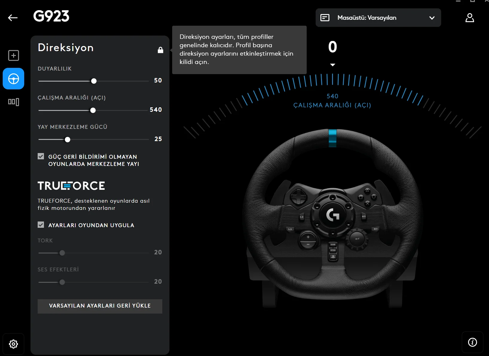Adjust the DUYARLILIK sensitivity slider
Image resolution: width=489 pixels, height=356 pixels.
click(x=94, y=81)
